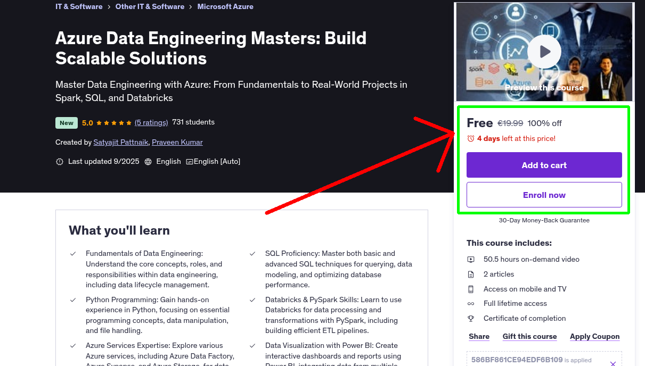This screenshot has width=645, height=366.
Task: Click 'Last updated 9/2025' text
Action: tap(103, 162)
